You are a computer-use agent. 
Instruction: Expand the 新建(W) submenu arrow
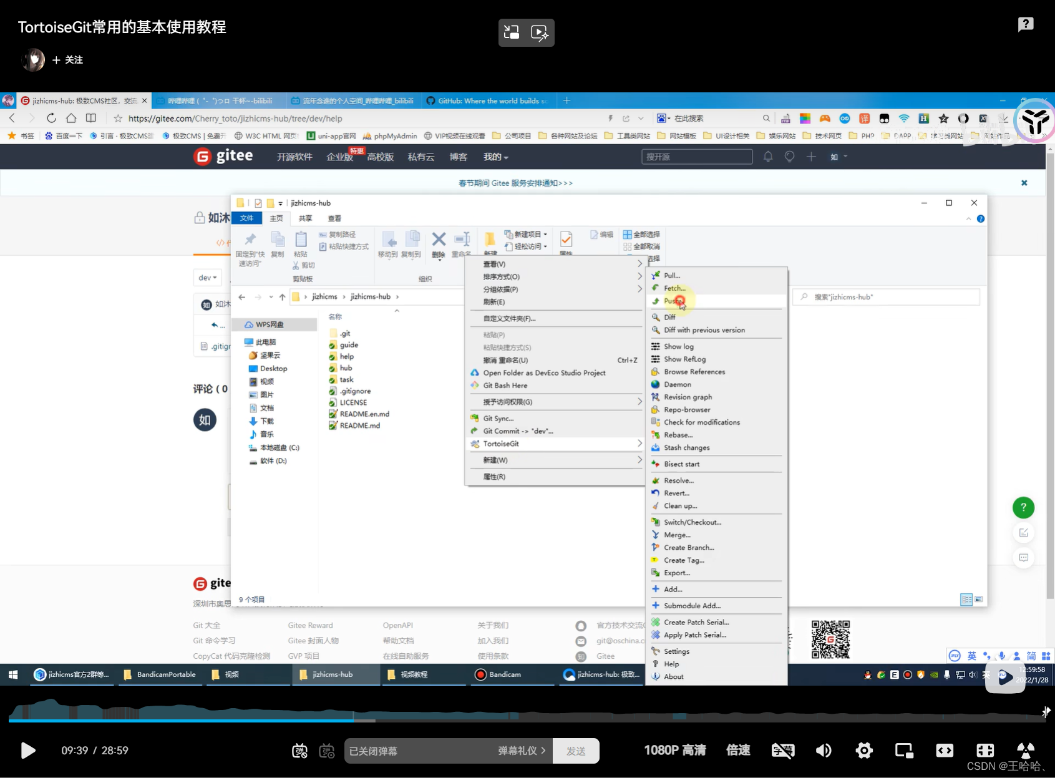tap(639, 460)
